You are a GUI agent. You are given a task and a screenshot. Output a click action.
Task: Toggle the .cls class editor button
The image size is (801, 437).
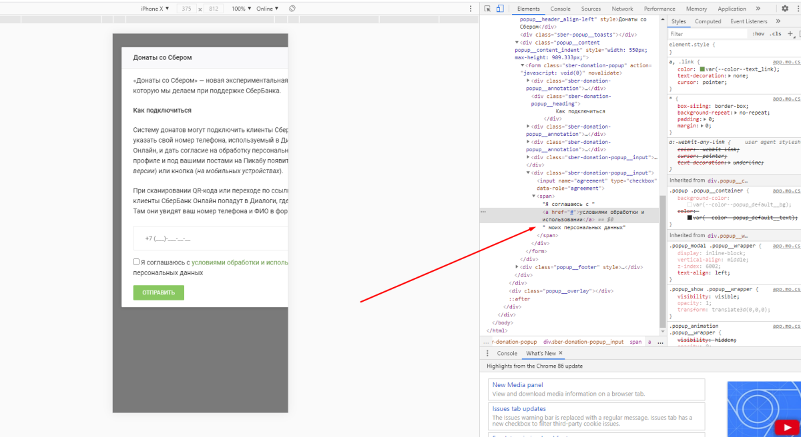tap(775, 33)
